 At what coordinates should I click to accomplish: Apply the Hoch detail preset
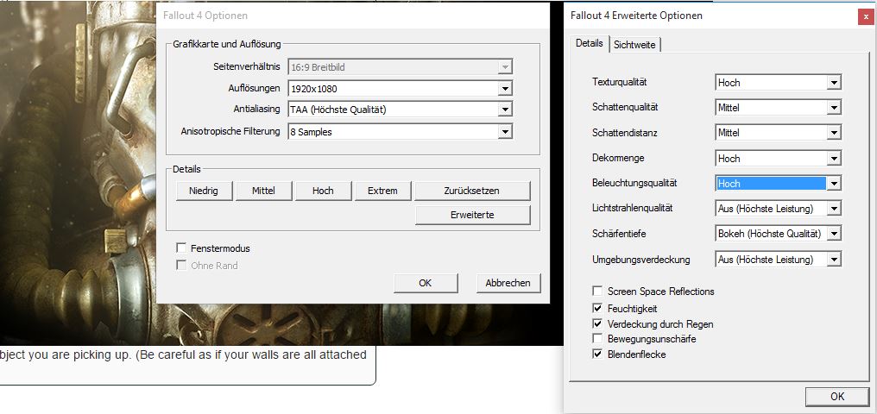[x=324, y=191]
